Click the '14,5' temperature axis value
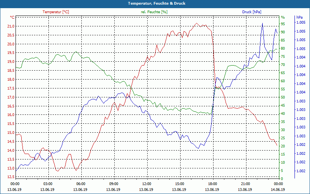Screen dimensions: 310x194 click(x=11, y=142)
